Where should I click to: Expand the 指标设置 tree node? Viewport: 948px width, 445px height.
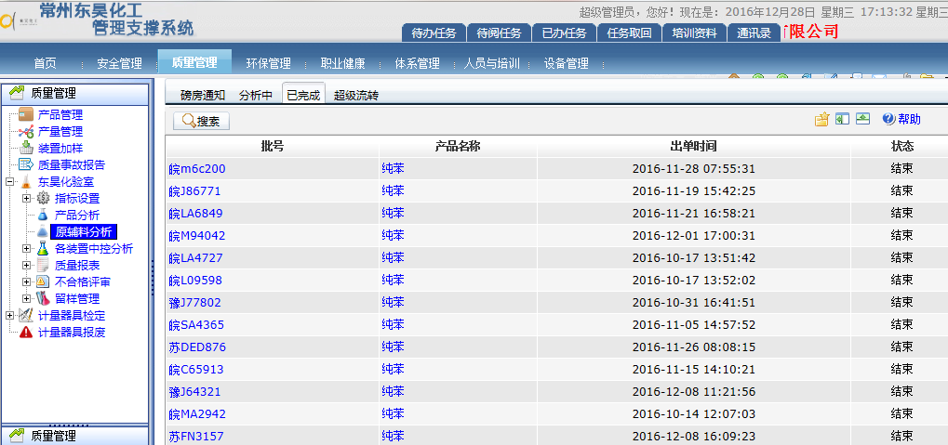tap(26, 199)
